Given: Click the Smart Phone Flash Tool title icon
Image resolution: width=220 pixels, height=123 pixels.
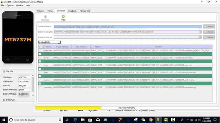Looking at the screenshot, I should (2, 2).
